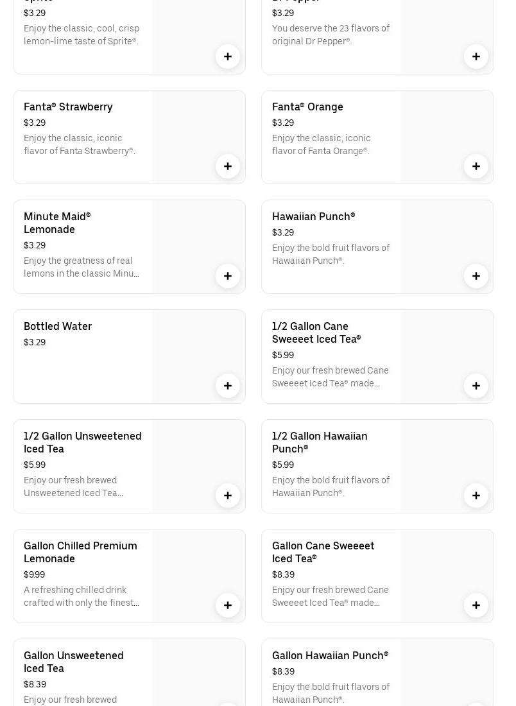The image size is (516, 706).
Task: Add Gallon Cane Sweeeet Iced Tea
Action: coord(476,605)
